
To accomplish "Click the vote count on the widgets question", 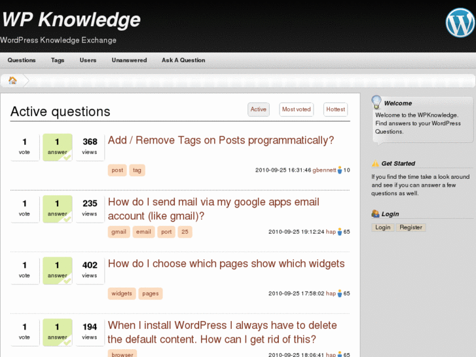I will tap(25, 271).
